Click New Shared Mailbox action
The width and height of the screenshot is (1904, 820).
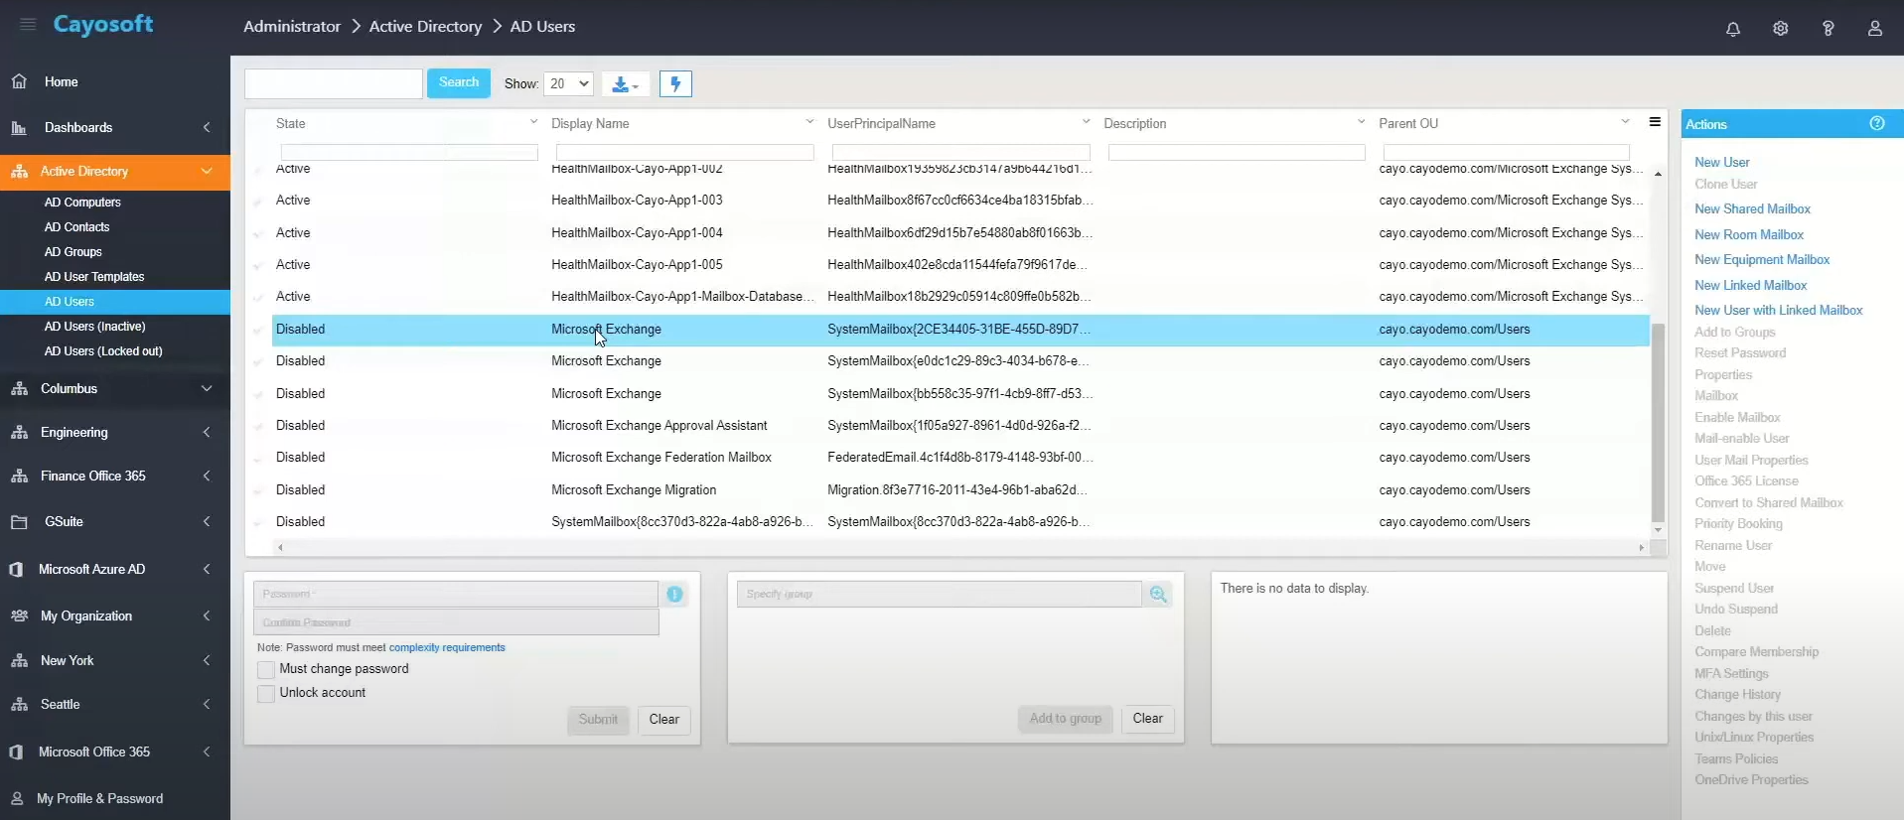pyautogui.click(x=1752, y=209)
